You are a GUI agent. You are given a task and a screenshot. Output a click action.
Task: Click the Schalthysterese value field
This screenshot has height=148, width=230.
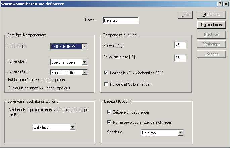[180, 58]
